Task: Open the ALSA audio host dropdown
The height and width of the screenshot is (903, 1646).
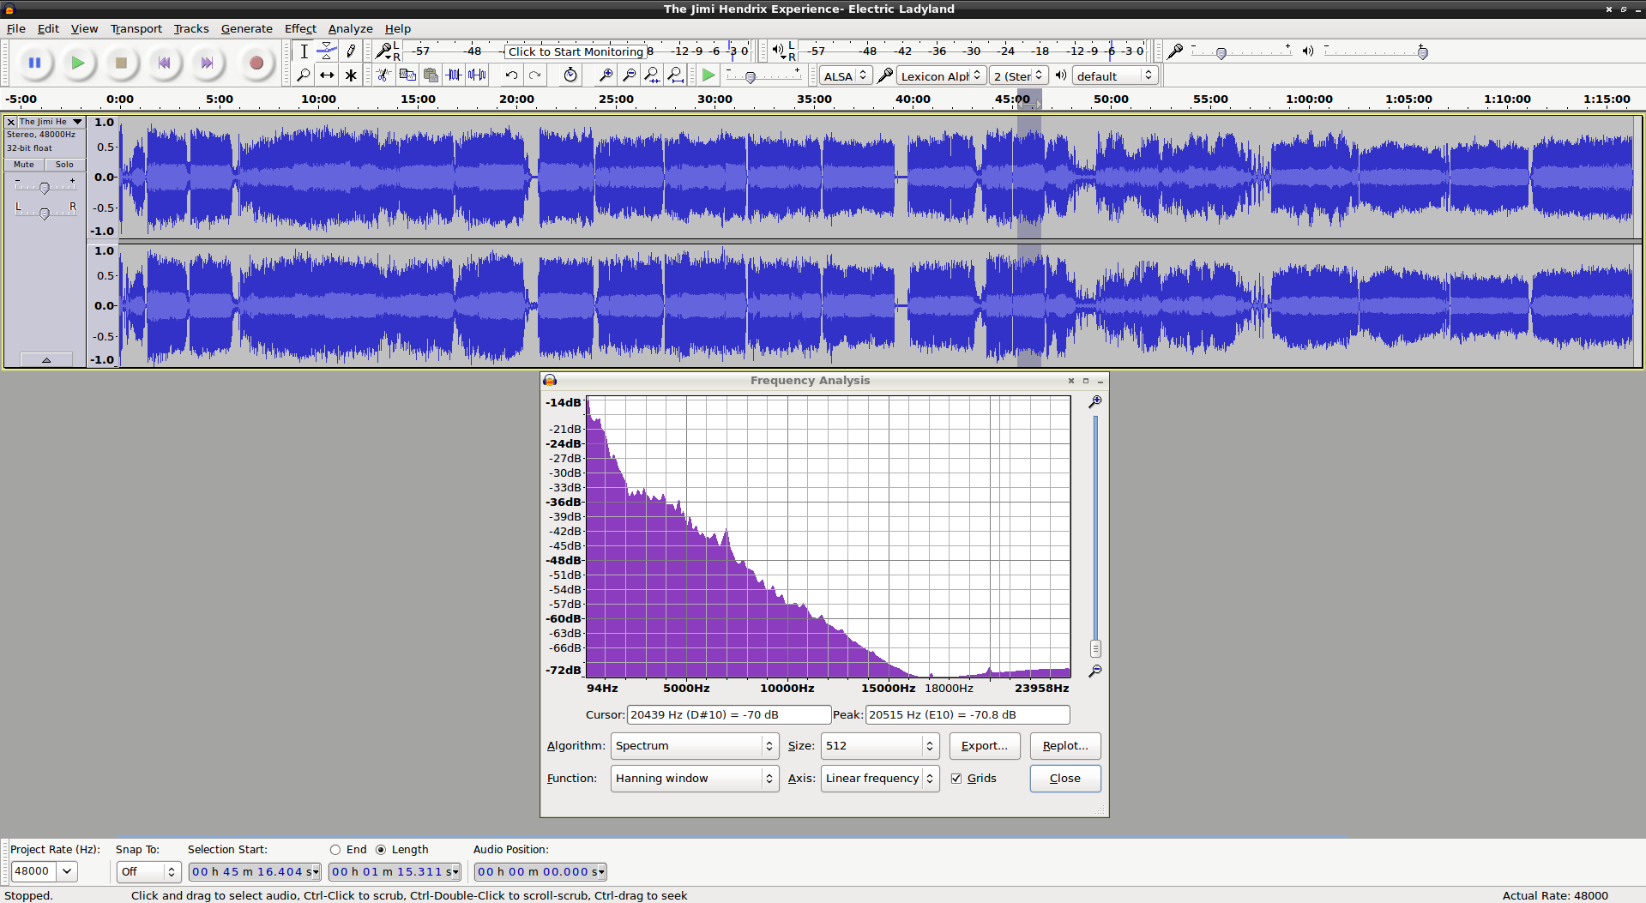Action: (845, 75)
